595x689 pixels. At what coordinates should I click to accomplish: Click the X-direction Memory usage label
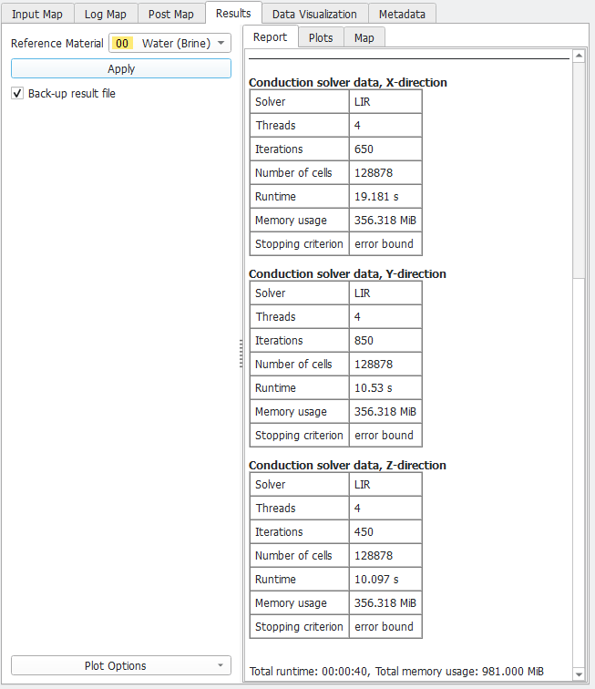(291, 221)
